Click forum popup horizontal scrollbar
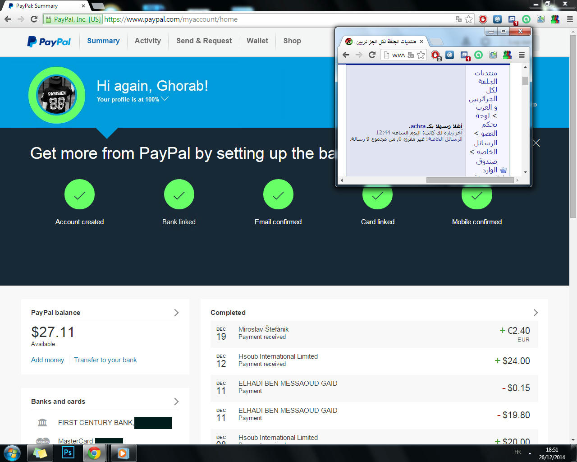 pyautogui.click(x=470, y=180)
